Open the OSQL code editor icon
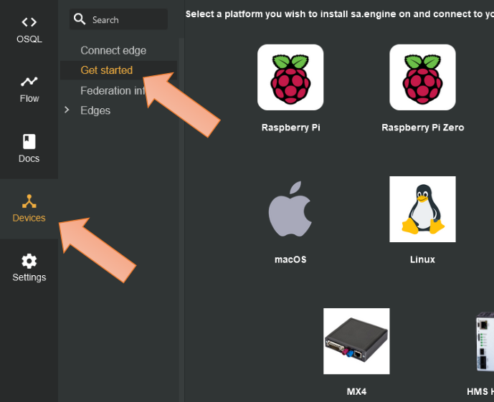 click(29, 22)
